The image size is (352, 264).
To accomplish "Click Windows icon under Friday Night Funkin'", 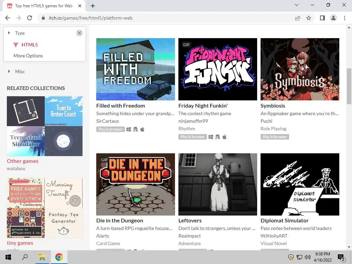I will point(211,137).
